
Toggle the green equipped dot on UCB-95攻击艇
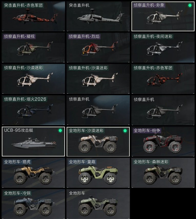point(60,131)
